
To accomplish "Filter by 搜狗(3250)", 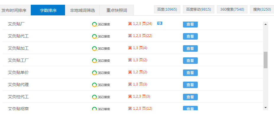I will 262,9.
